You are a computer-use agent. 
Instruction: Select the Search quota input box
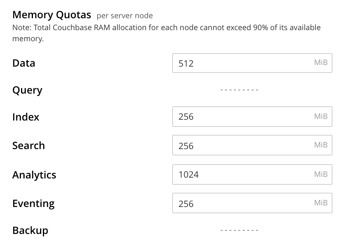pos(242,146)
